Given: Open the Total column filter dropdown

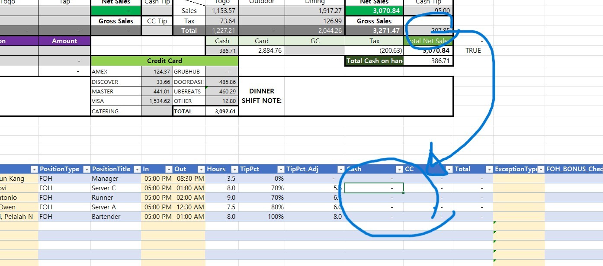Looking at the screenshot, I should (489, 169).
